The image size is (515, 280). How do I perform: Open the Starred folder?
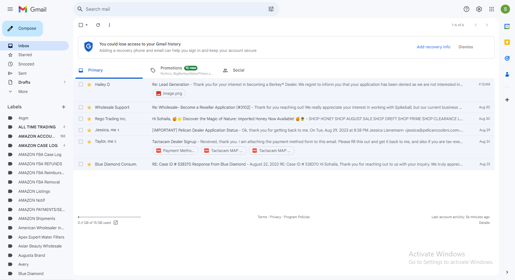34,55
